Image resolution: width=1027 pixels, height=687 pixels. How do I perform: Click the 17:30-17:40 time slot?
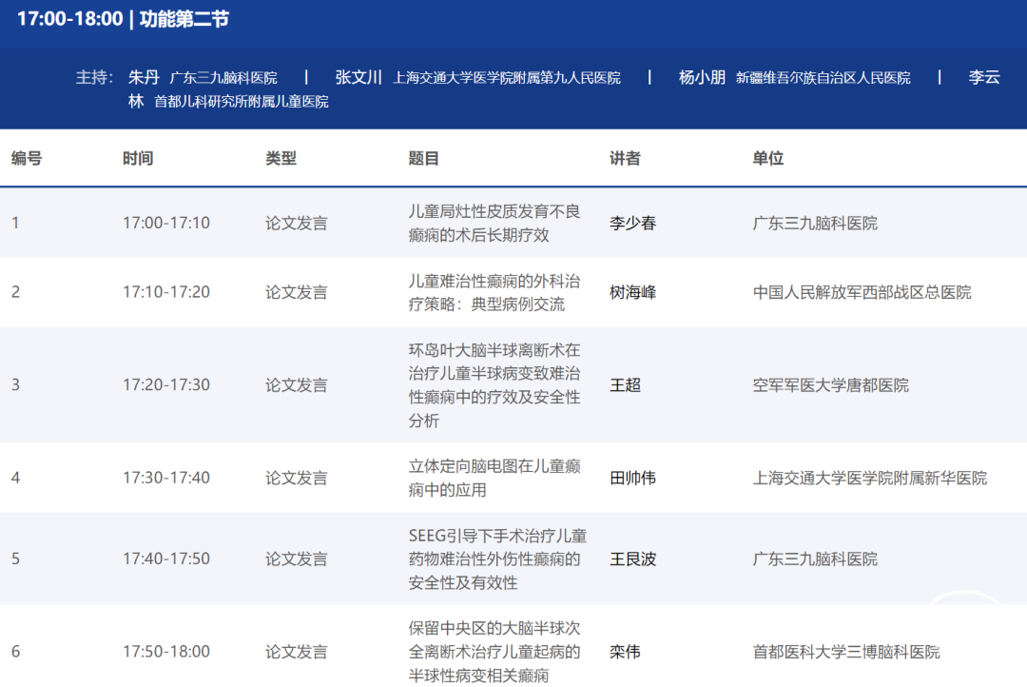click(166, 478)
